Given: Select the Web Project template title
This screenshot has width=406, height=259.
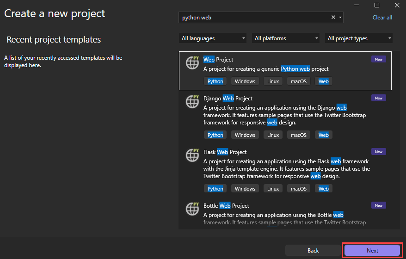Looking at the screenshot, I should click(x=218, y=60).
